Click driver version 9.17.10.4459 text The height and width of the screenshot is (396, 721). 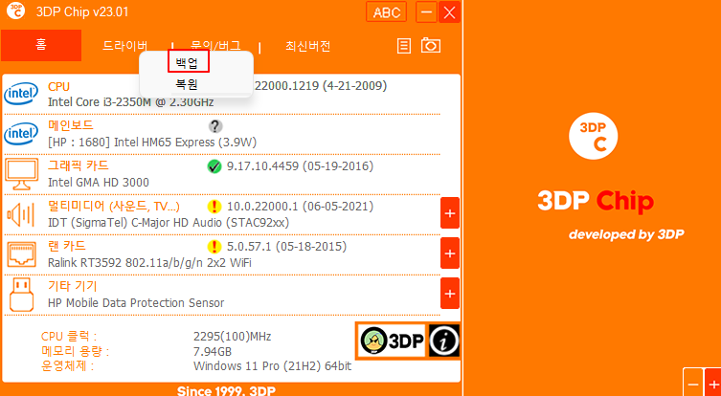click(x=300, y=166)
